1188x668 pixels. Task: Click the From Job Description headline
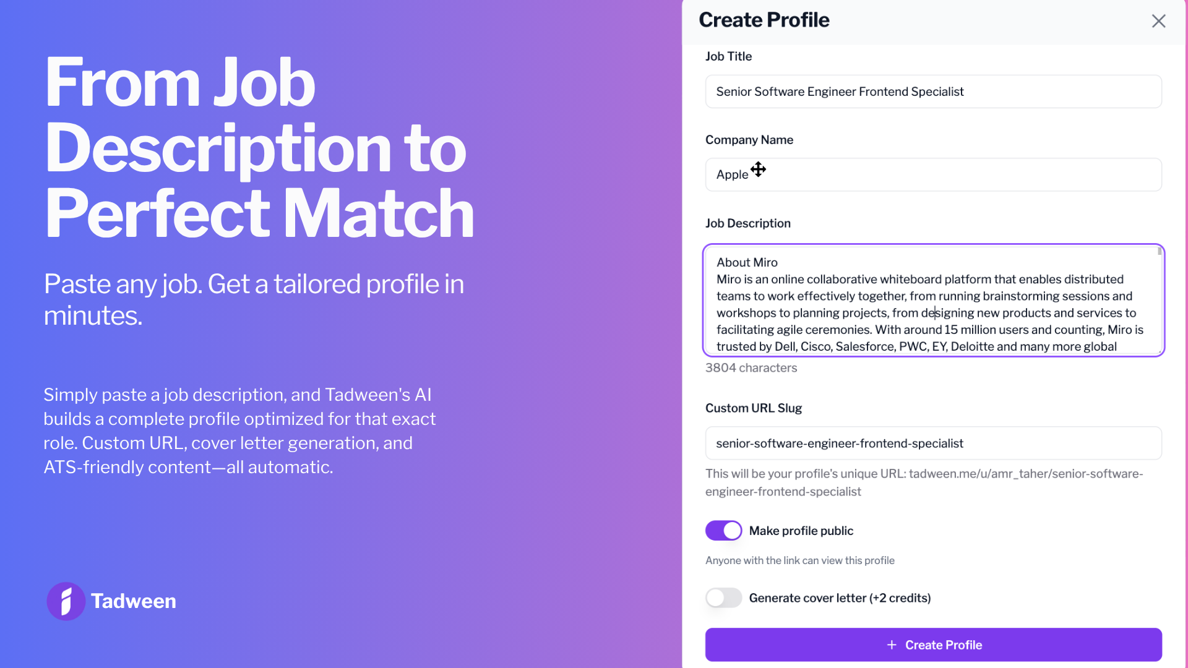pyautogui.click(x=260, y=147)
